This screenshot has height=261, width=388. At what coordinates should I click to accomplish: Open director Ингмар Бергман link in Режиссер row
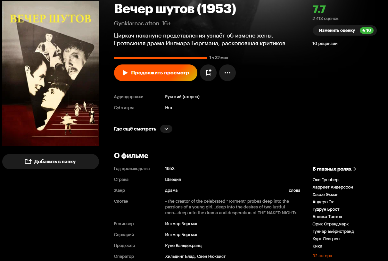pyautogui.click(x=182, y=224)
